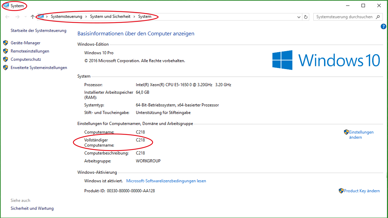Click the shield icon beside Product Key ändern
The height and width of the screenshot is (218, 388).
341,191
